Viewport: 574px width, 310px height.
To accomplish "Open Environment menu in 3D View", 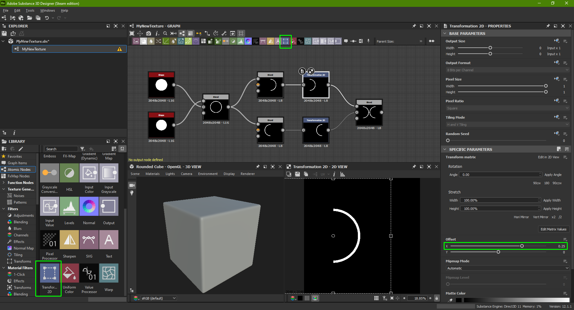I will [x=208, y=174].
